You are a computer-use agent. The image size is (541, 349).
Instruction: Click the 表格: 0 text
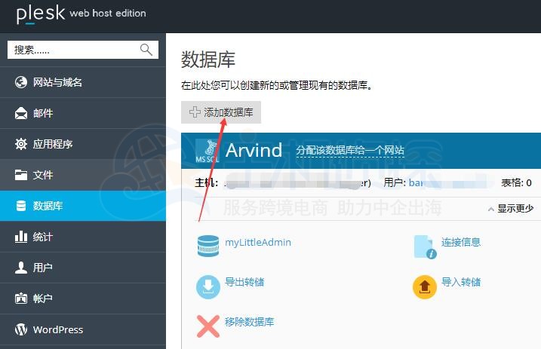(x=516, y=182)
